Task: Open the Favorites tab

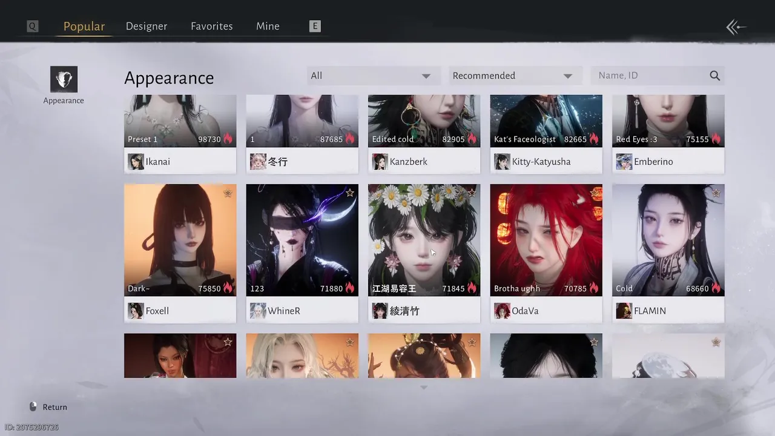Action: (x=212, y=26)
